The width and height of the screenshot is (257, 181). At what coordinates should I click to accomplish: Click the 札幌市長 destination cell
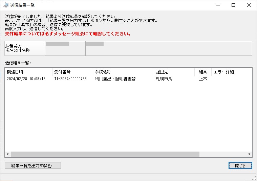point(164,79)
